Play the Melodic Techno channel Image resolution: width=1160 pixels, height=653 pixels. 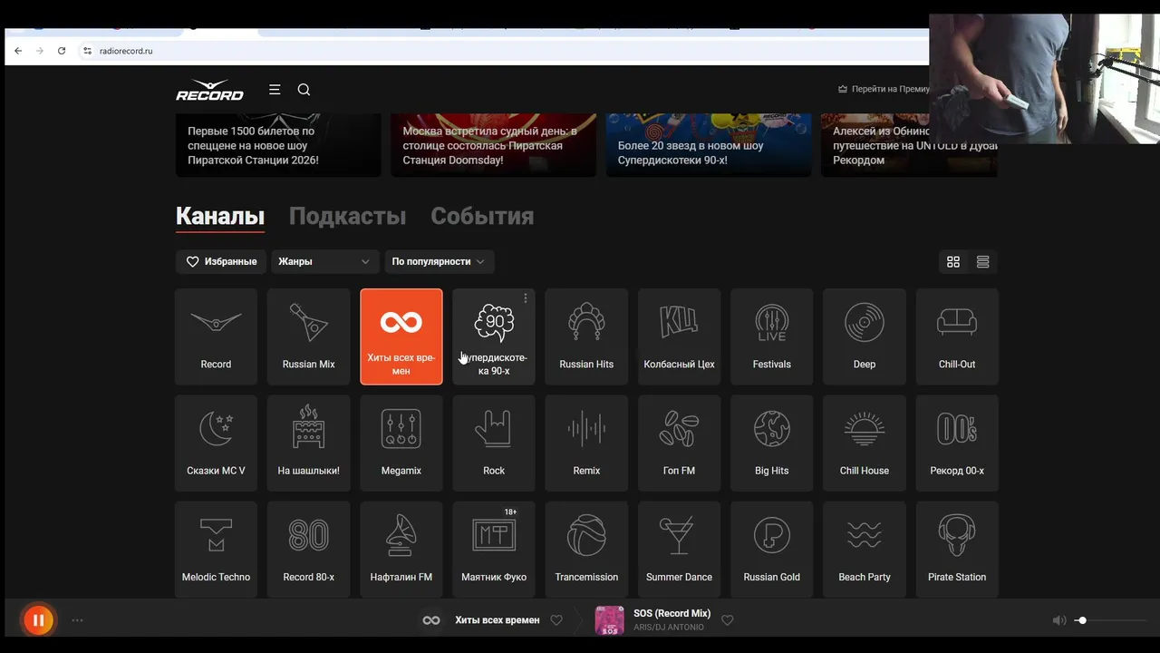tap(216, 549)
